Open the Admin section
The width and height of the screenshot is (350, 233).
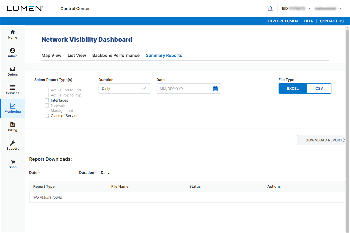point(13,53)
